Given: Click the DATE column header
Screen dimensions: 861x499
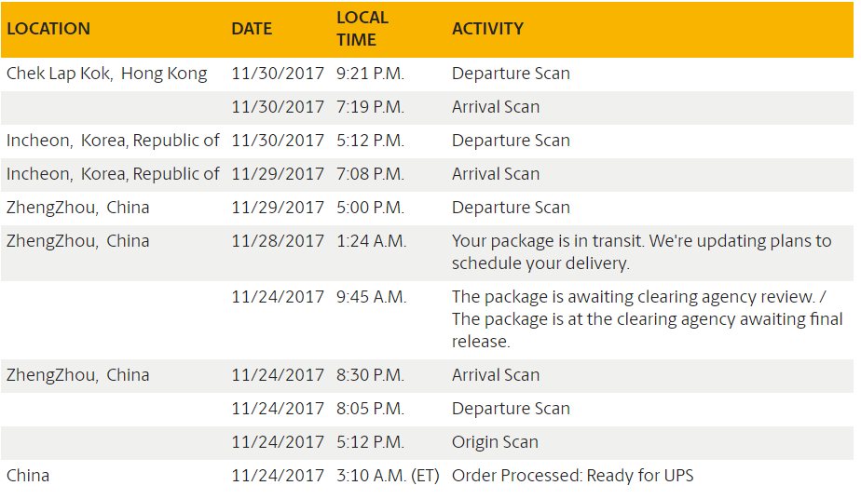Looking at the screenshot, I should (252, 29).
